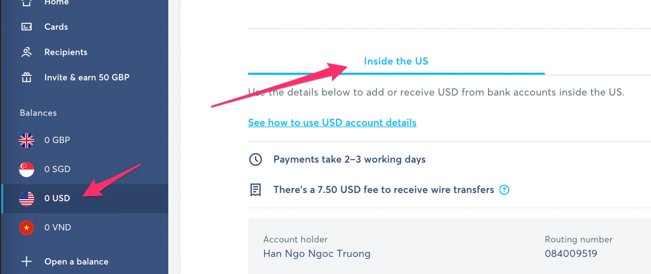Click routing number 084009519
Image resolution: width=651 pixels, height=274 pixels.
571,254
